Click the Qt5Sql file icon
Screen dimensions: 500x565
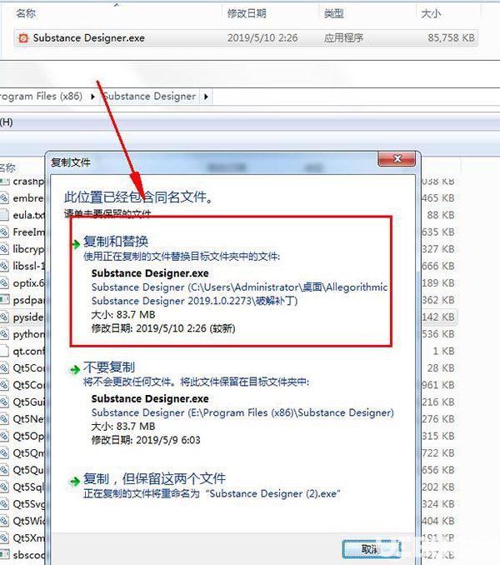[4, 487]
